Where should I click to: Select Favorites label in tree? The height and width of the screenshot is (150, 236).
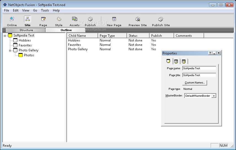(25, 45)
